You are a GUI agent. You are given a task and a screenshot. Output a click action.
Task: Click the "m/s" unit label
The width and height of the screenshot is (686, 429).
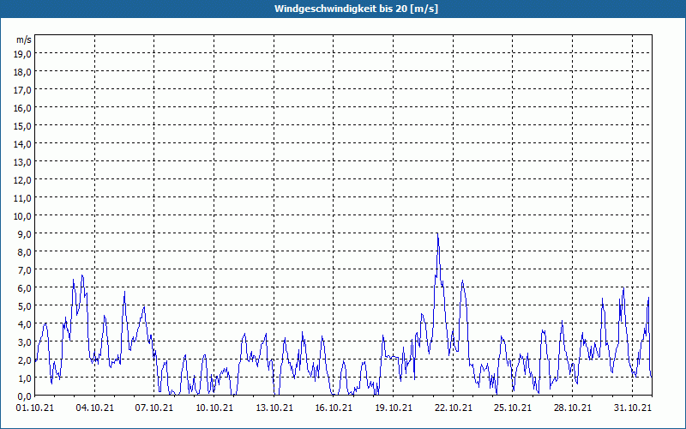24,39
